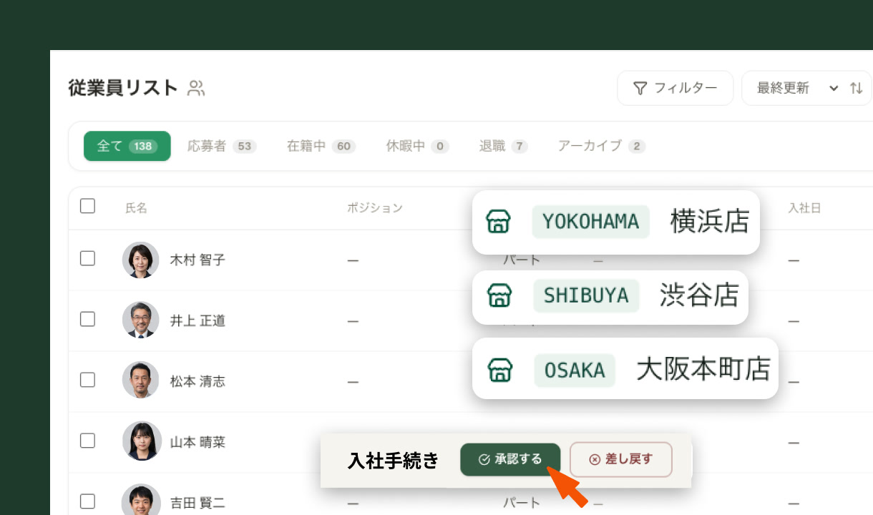
Task: Open employee name 木村 智子
Action: click(x=197, y=260)
